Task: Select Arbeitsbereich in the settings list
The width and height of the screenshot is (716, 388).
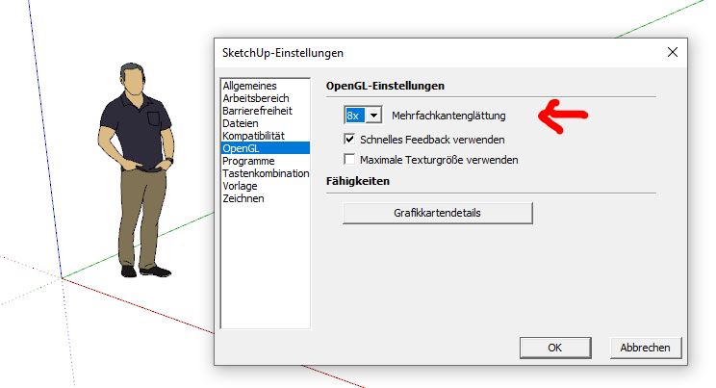Action: click(x=256, y=98)
